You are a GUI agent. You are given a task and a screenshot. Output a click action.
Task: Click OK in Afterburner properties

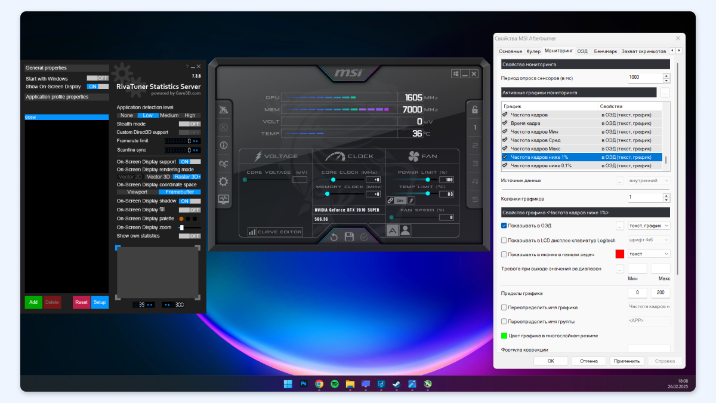coord(551,361)
